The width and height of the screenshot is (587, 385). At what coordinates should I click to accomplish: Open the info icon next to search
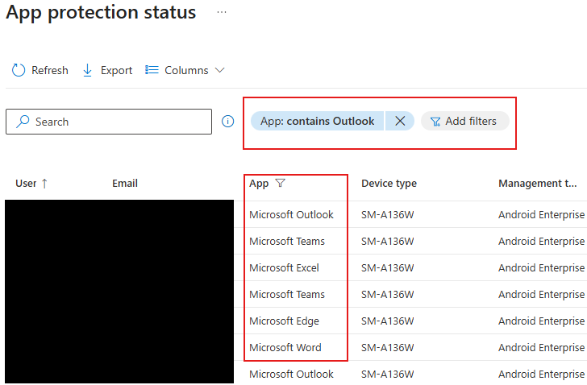tap(227, 121)
